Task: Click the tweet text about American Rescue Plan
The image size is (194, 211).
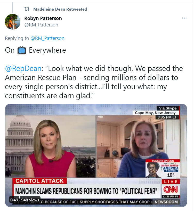Action: click(94, 82)
